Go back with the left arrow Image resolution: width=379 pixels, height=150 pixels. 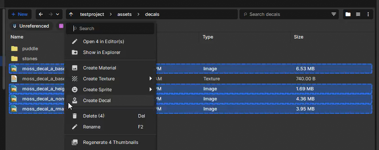[41, 14]
